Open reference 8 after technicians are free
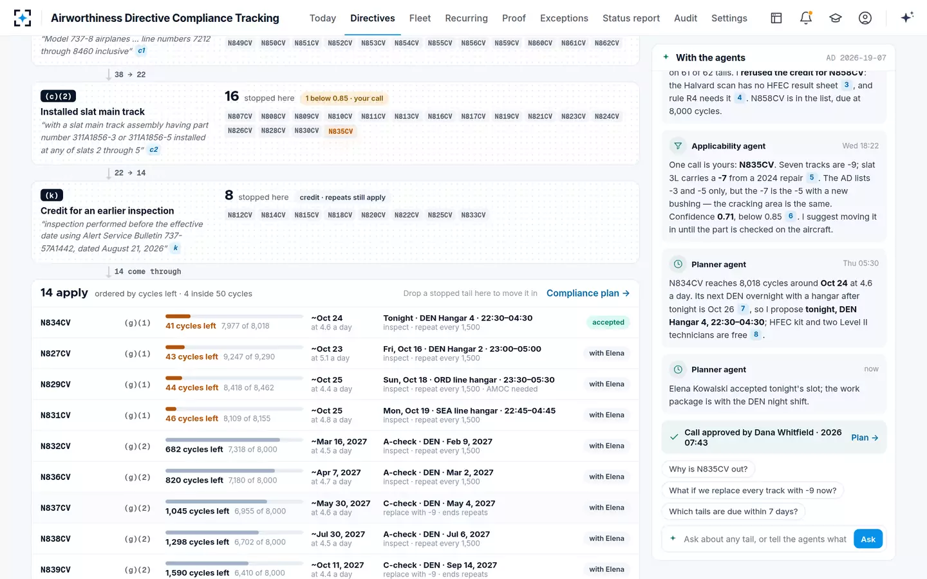 pos(756,335)
